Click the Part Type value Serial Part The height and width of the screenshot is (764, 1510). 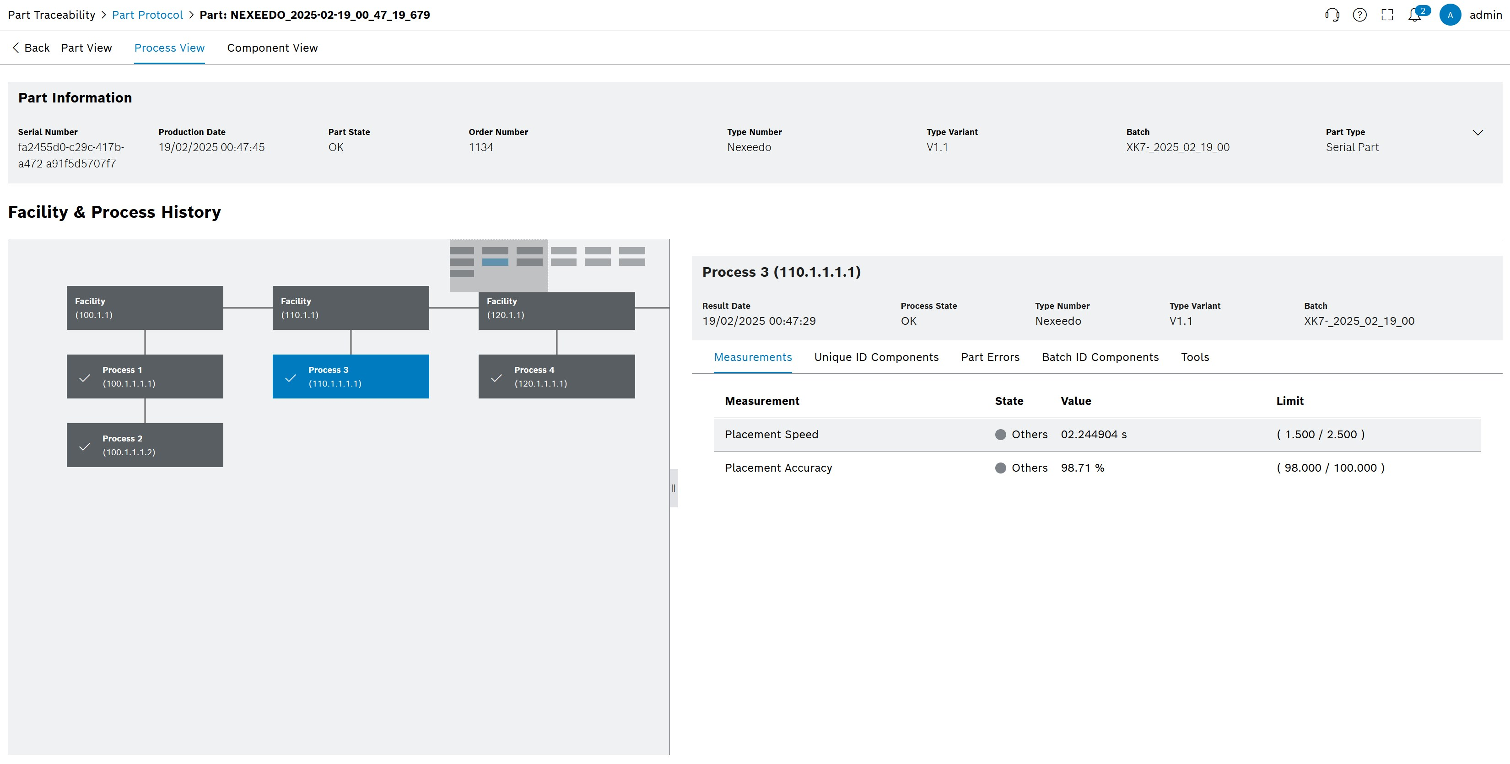pos(1352,148)
